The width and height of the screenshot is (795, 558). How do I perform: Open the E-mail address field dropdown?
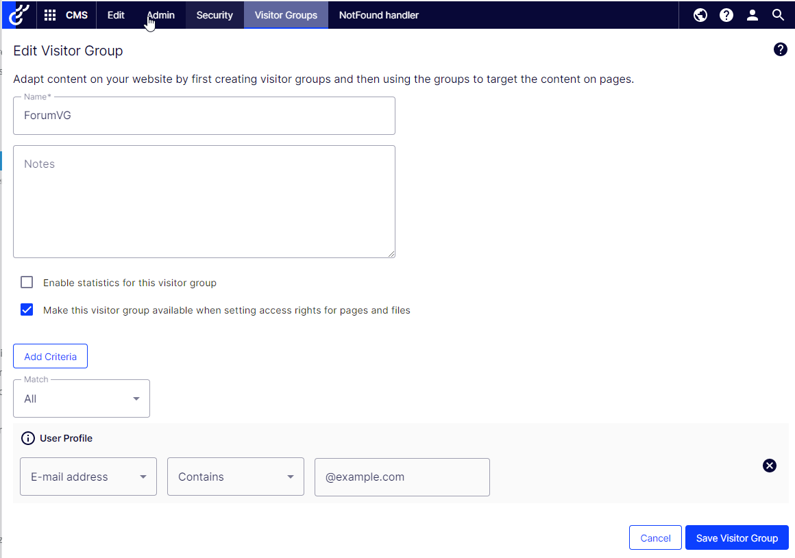[x=88, y=477]
